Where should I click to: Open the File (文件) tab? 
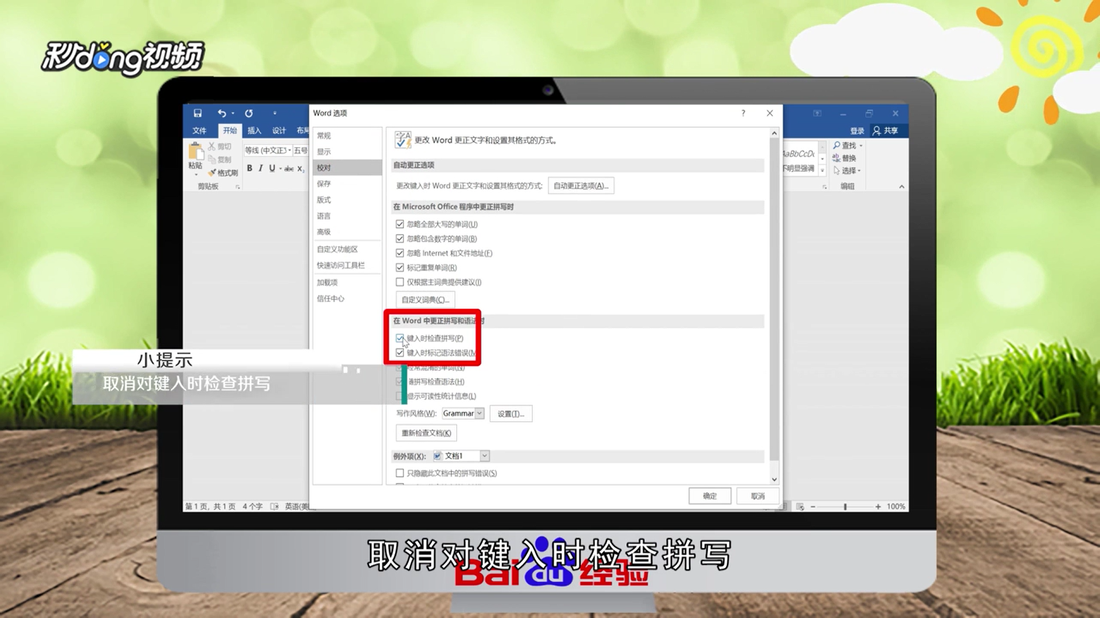[x=199, y=130]
